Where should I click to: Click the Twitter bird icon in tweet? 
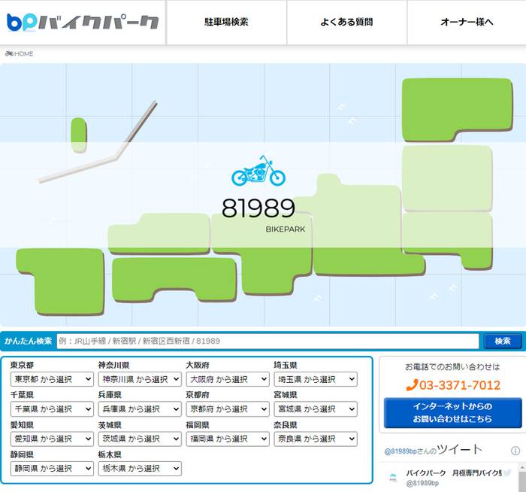coord(507,473)
